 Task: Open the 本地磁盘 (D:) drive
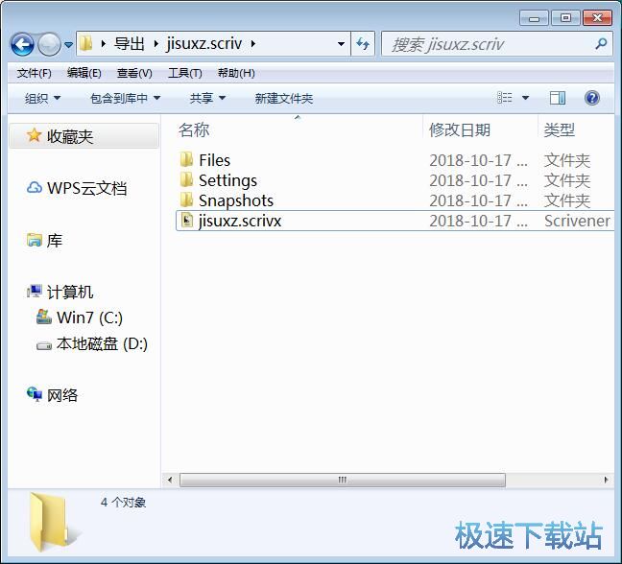point(102,343)
